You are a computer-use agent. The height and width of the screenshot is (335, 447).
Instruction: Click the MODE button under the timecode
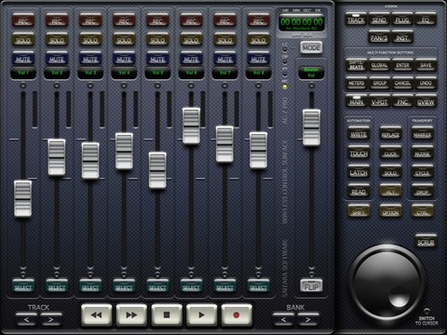click(x=311, y=47)
